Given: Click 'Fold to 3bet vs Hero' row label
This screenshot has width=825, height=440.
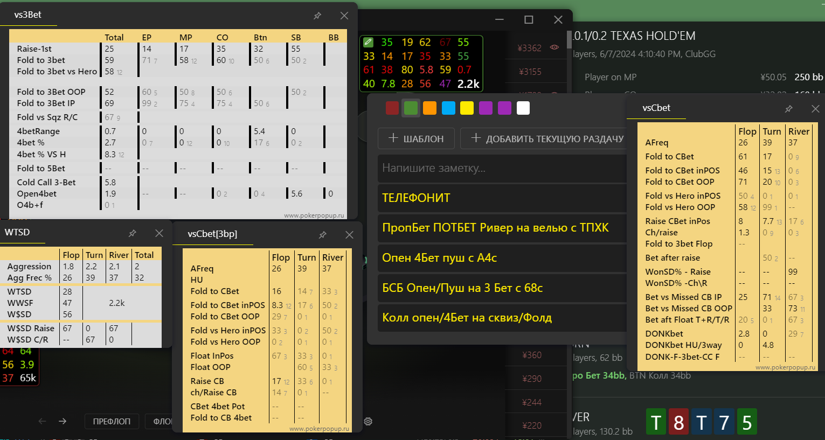Looking at the screenshot, I should pos(57,72).
